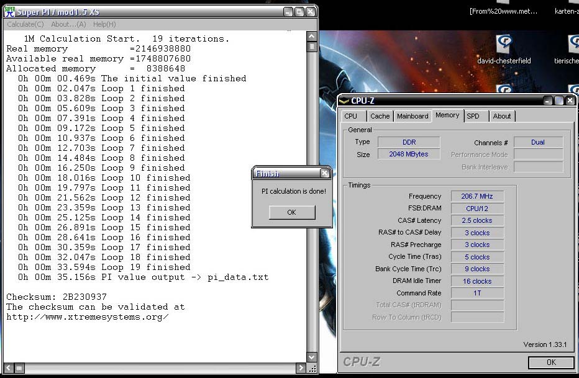Click the 'Loop 1 finished' line
Screen dimensions: 579x378
click(101, 89)
